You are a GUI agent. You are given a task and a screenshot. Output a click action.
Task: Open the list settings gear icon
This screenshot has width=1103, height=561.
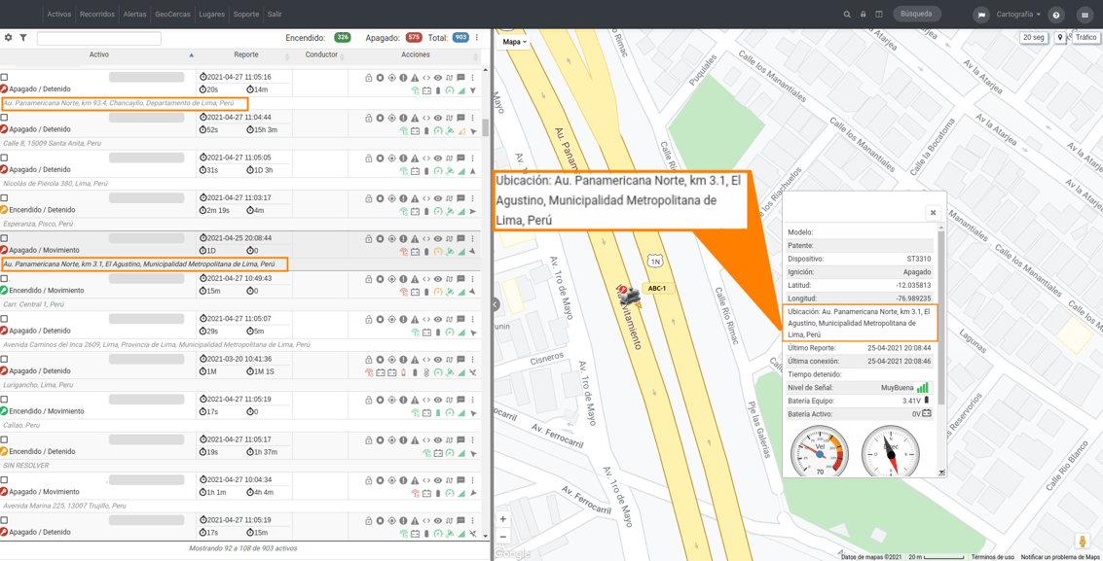9,37
